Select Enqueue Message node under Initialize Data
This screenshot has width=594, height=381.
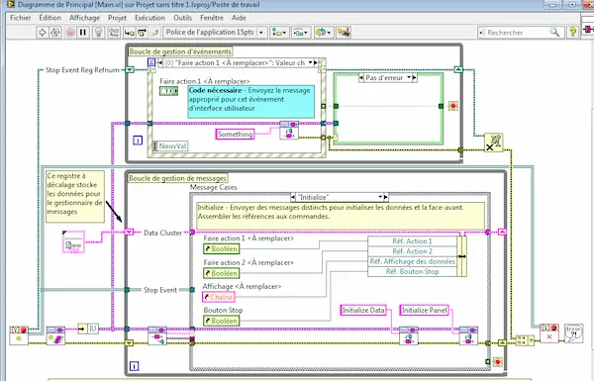tap(409, 335)
